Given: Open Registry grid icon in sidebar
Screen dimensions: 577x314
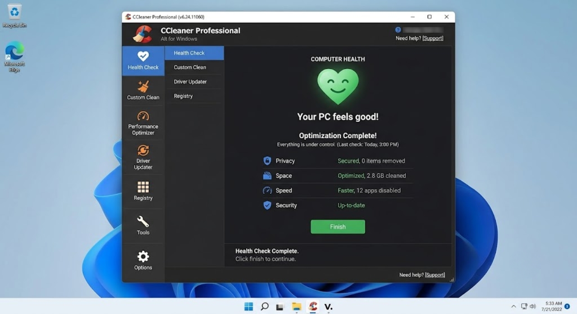Looking at the screenshot, I should pos(143,187).
